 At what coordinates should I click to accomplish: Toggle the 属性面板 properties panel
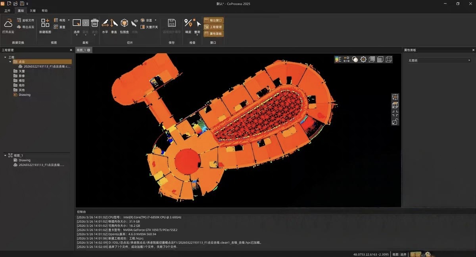tap(213, 34)
